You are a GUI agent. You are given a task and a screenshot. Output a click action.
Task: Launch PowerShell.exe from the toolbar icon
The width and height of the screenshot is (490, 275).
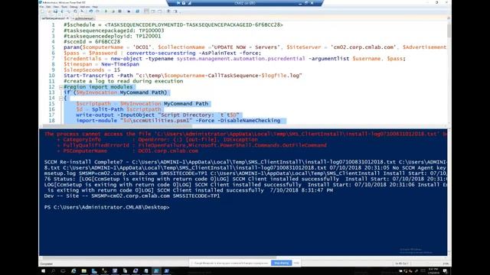(138, 11)
